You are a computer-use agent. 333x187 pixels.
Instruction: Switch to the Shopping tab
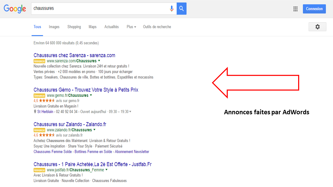[x=74, y=27]
